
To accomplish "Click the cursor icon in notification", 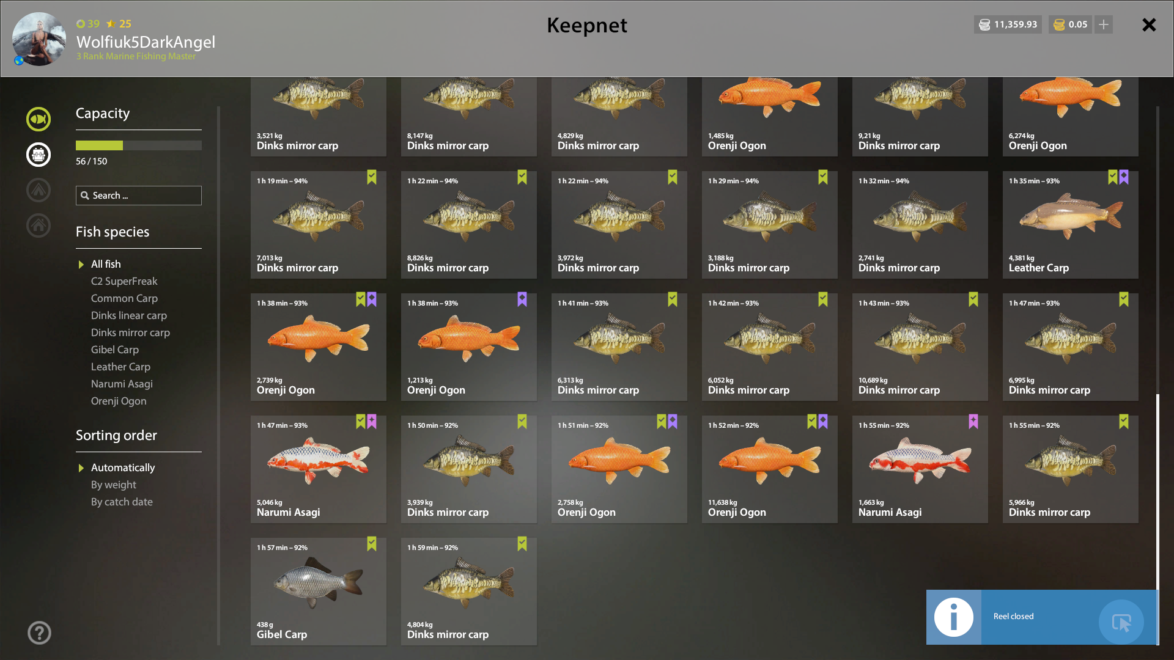I will [1121, 622].
